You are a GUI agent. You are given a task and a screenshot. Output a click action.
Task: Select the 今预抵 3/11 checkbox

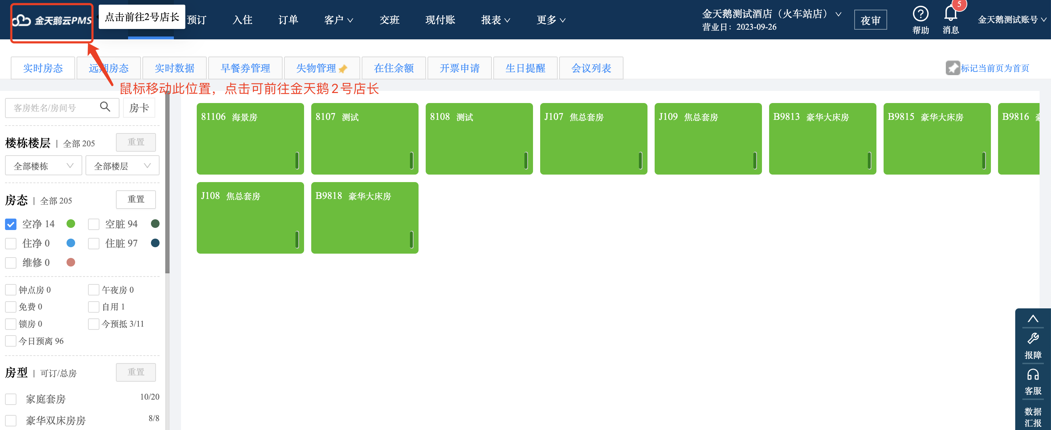coord(94,323)
